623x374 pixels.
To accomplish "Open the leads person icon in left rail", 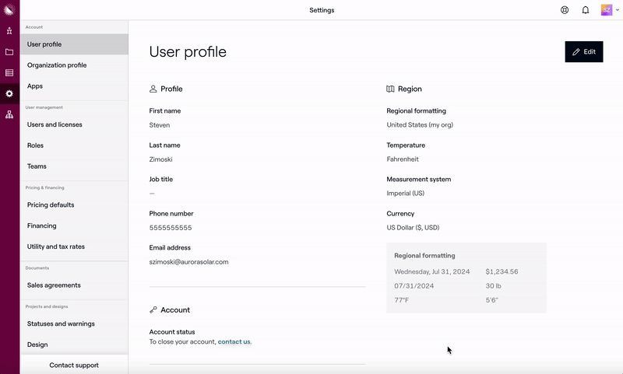I will click(9, 31).
